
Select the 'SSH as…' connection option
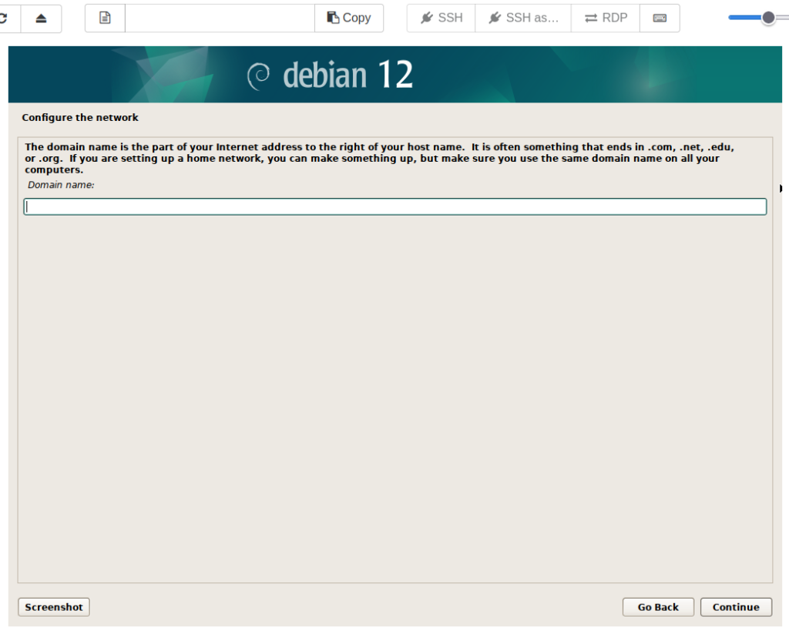[523, 18]
